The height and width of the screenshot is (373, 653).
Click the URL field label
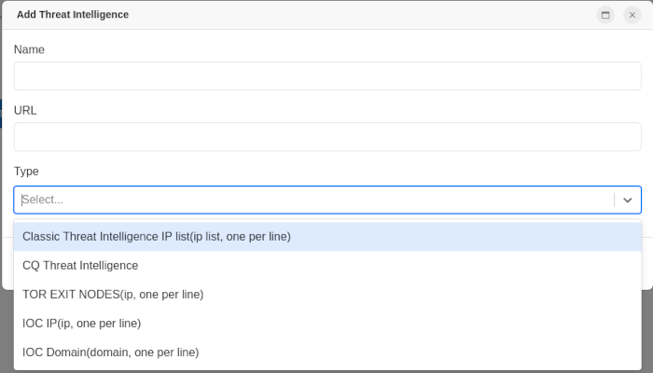coord(25,110)
